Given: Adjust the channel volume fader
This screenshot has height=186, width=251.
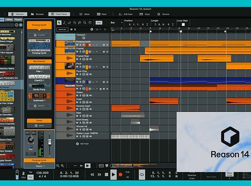Looking at the screenshot, I should pyautogui.click(x=50, y=142).
